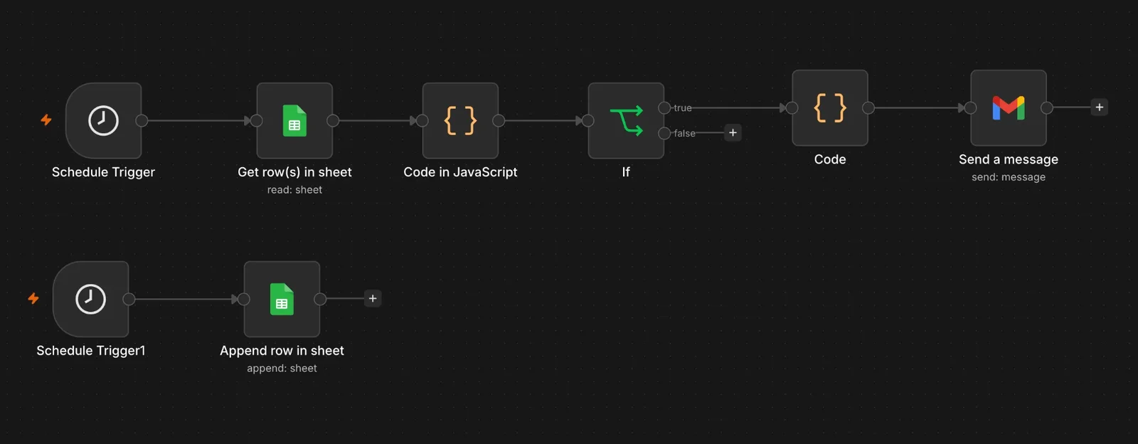Image resolution: width=1138 pixels, height=444 pixels.
Task: Open the Append row in sheet node
Action: (x=282, y=299)
